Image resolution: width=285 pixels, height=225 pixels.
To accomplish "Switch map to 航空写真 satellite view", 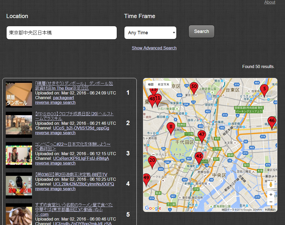I will click(163, 85).
